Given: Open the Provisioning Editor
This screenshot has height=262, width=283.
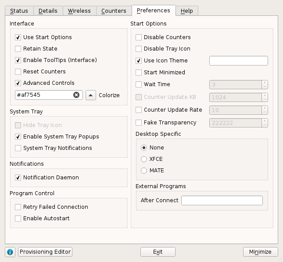Looking at the screenshot, I should coord(45,252).
